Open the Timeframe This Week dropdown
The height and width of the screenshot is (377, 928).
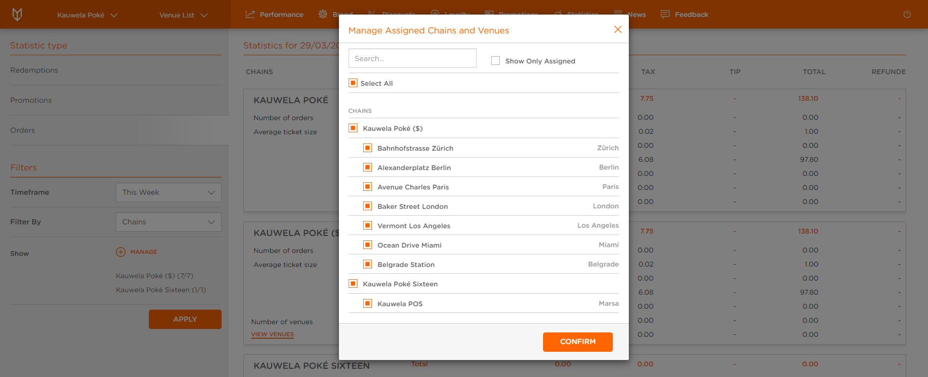point(169,192)
